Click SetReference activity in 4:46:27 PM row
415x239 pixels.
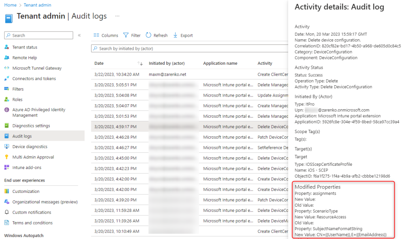click(273, 148)
